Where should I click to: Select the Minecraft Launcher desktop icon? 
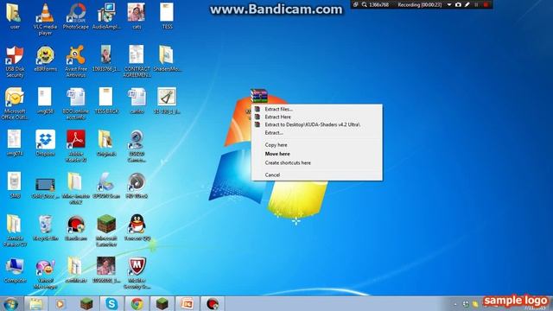point(106,231)
